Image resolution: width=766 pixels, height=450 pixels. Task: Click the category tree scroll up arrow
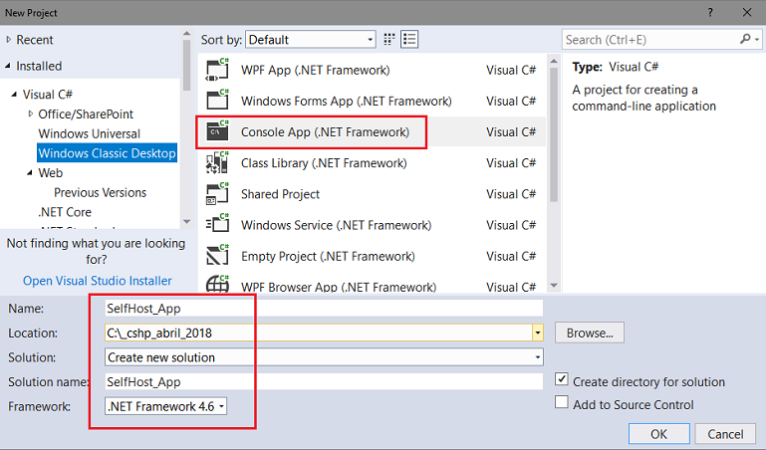tap(186, 33)
